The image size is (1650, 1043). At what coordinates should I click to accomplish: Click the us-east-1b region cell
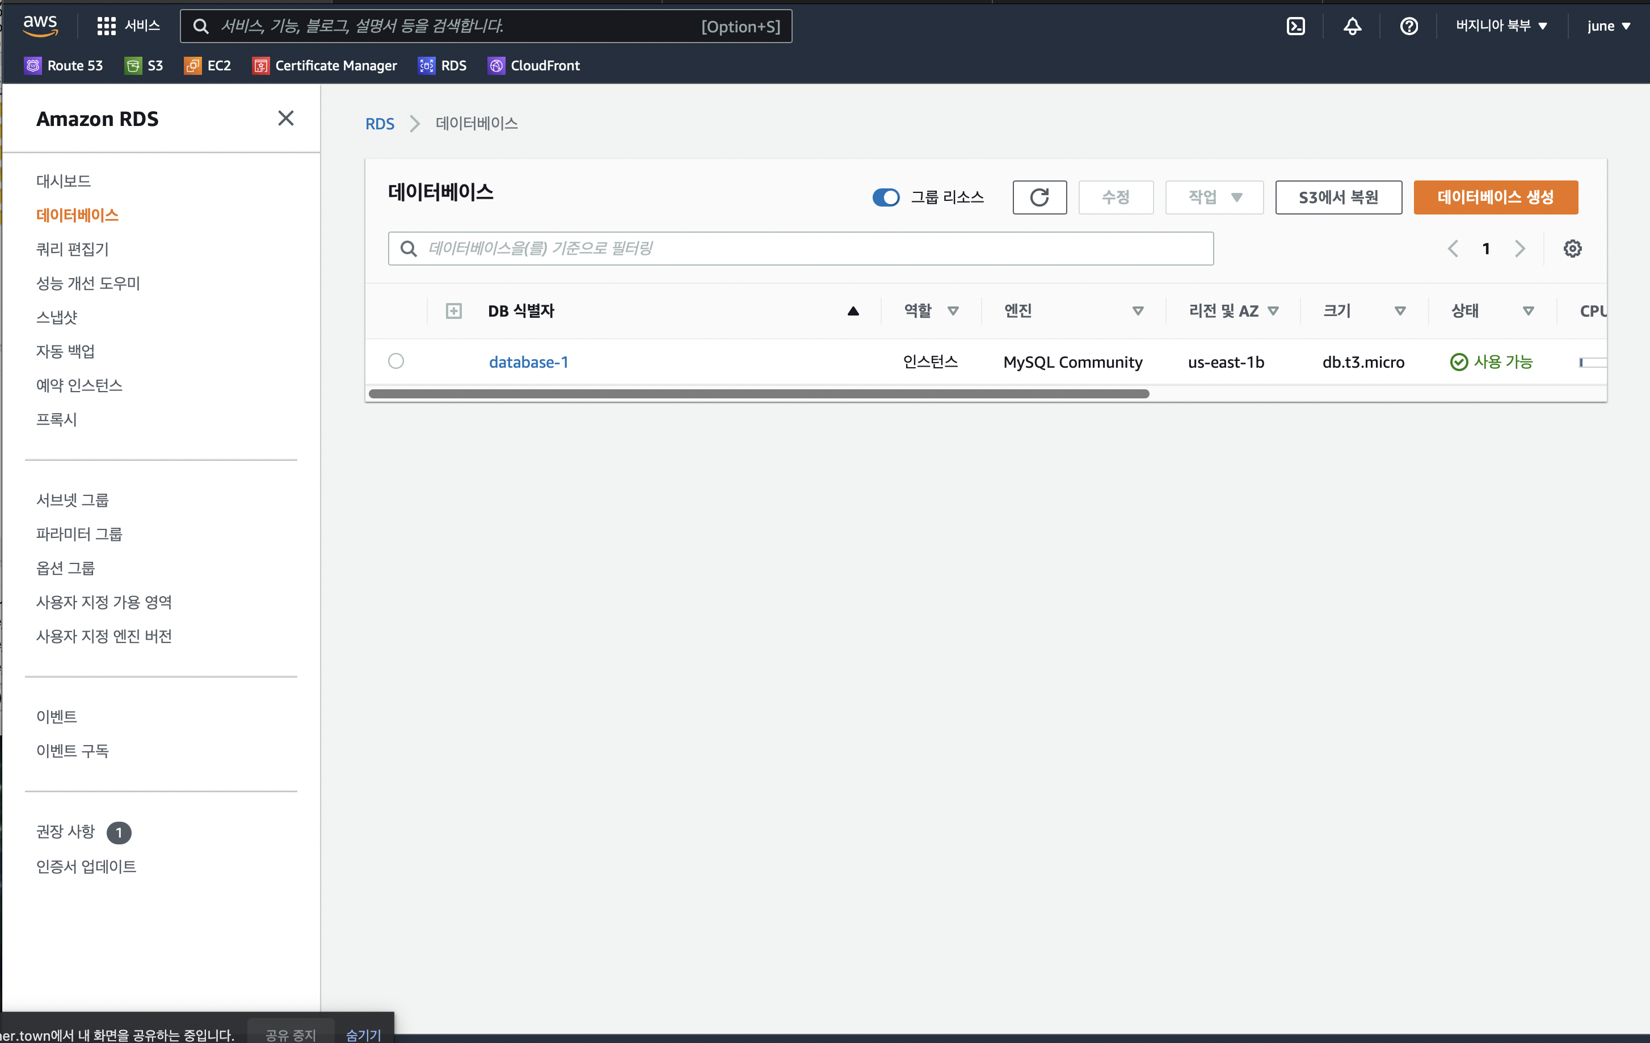coord(1226,362)
